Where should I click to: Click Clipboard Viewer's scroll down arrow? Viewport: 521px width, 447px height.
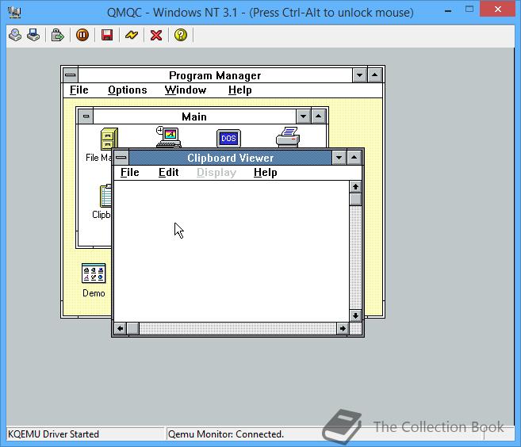(355, 315)
